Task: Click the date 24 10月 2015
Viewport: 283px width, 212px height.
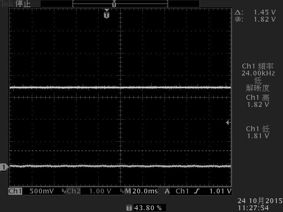Action: coord(260,201)
